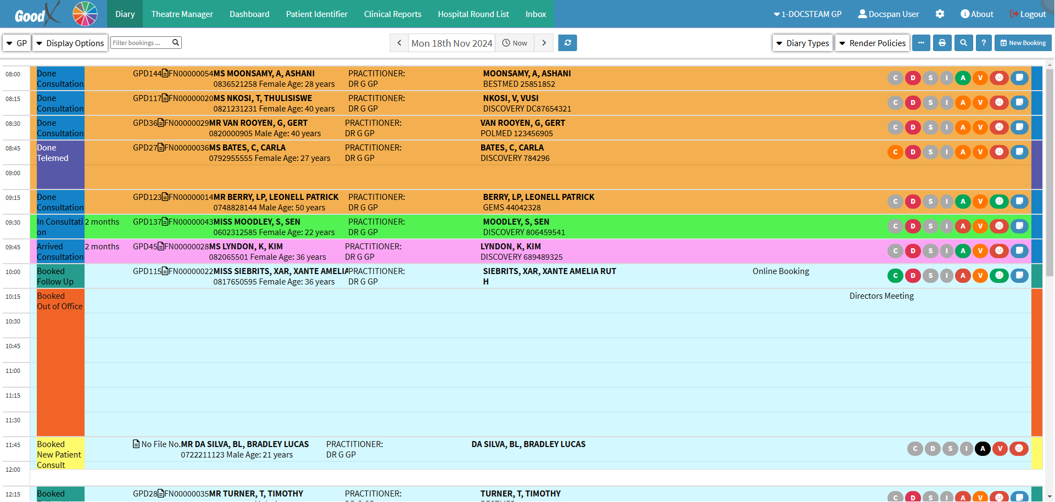Open the note icon for Moonsamy booking
1055x502 pixels.
click(x=1019, y=78)
